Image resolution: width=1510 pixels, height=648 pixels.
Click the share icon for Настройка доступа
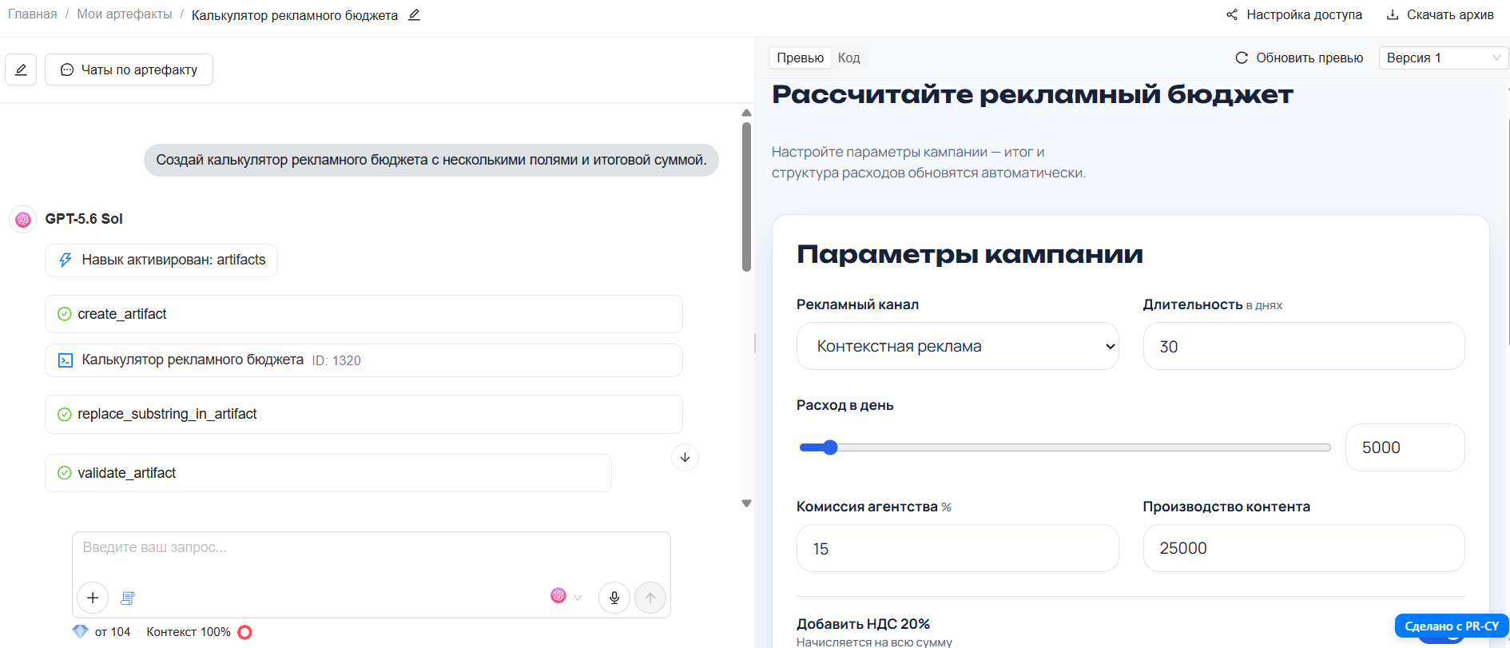(1232, 15)
